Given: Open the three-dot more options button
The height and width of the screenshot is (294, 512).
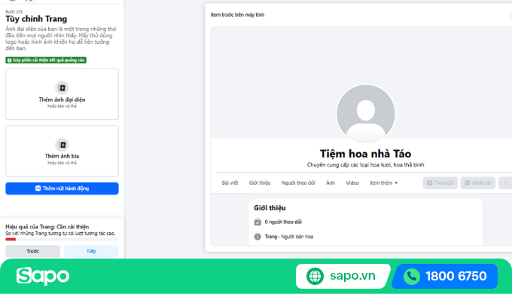Looking at the screenshot, I should click(x=505, y=183).
